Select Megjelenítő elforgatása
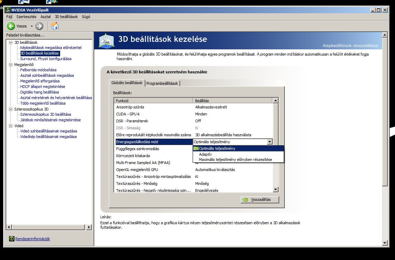The height and width of the screenshot is (260, 395). [40, 81]
